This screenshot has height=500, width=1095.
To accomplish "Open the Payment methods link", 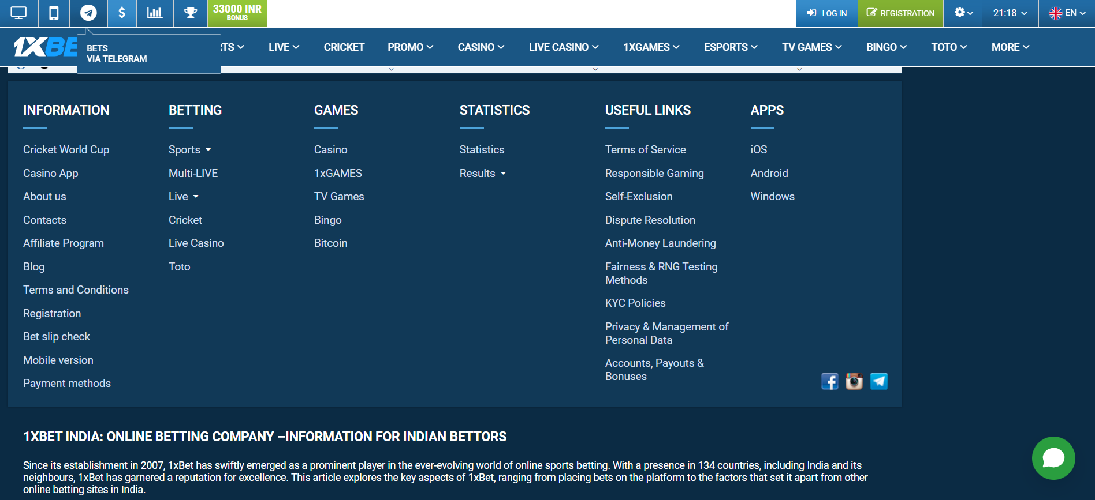I will 67,383.
